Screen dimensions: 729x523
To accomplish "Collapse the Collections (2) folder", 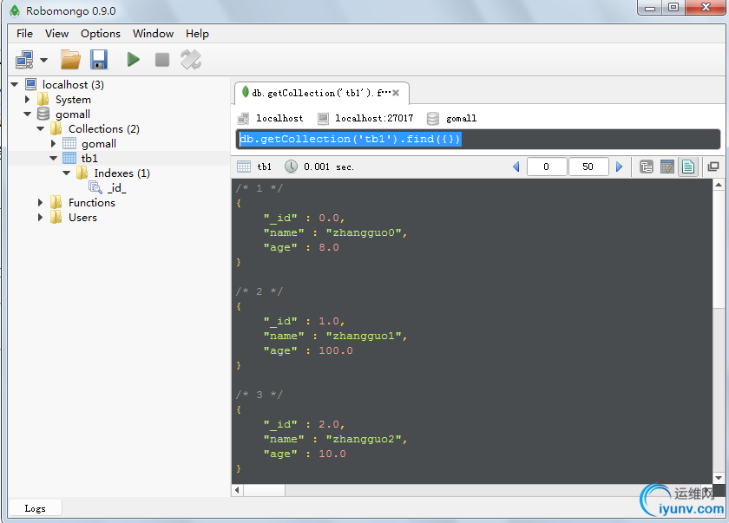I will coord(41,128).
